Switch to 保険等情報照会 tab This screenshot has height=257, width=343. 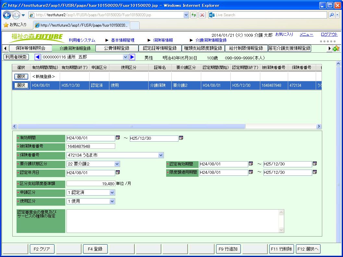[x=31, y=48]
